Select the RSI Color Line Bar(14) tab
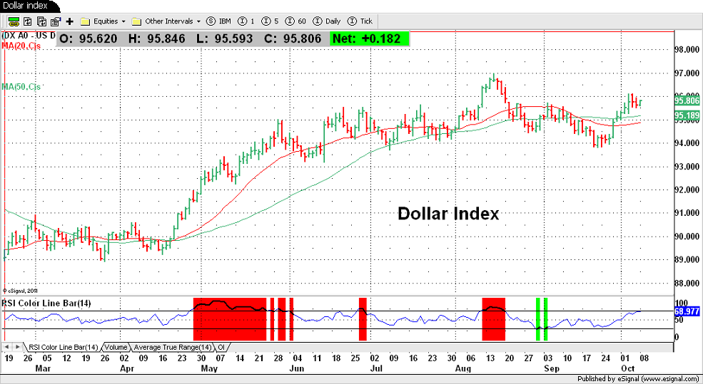Image resolution: width=703 pixels, height=384 pixels. (x=64, y=347)
